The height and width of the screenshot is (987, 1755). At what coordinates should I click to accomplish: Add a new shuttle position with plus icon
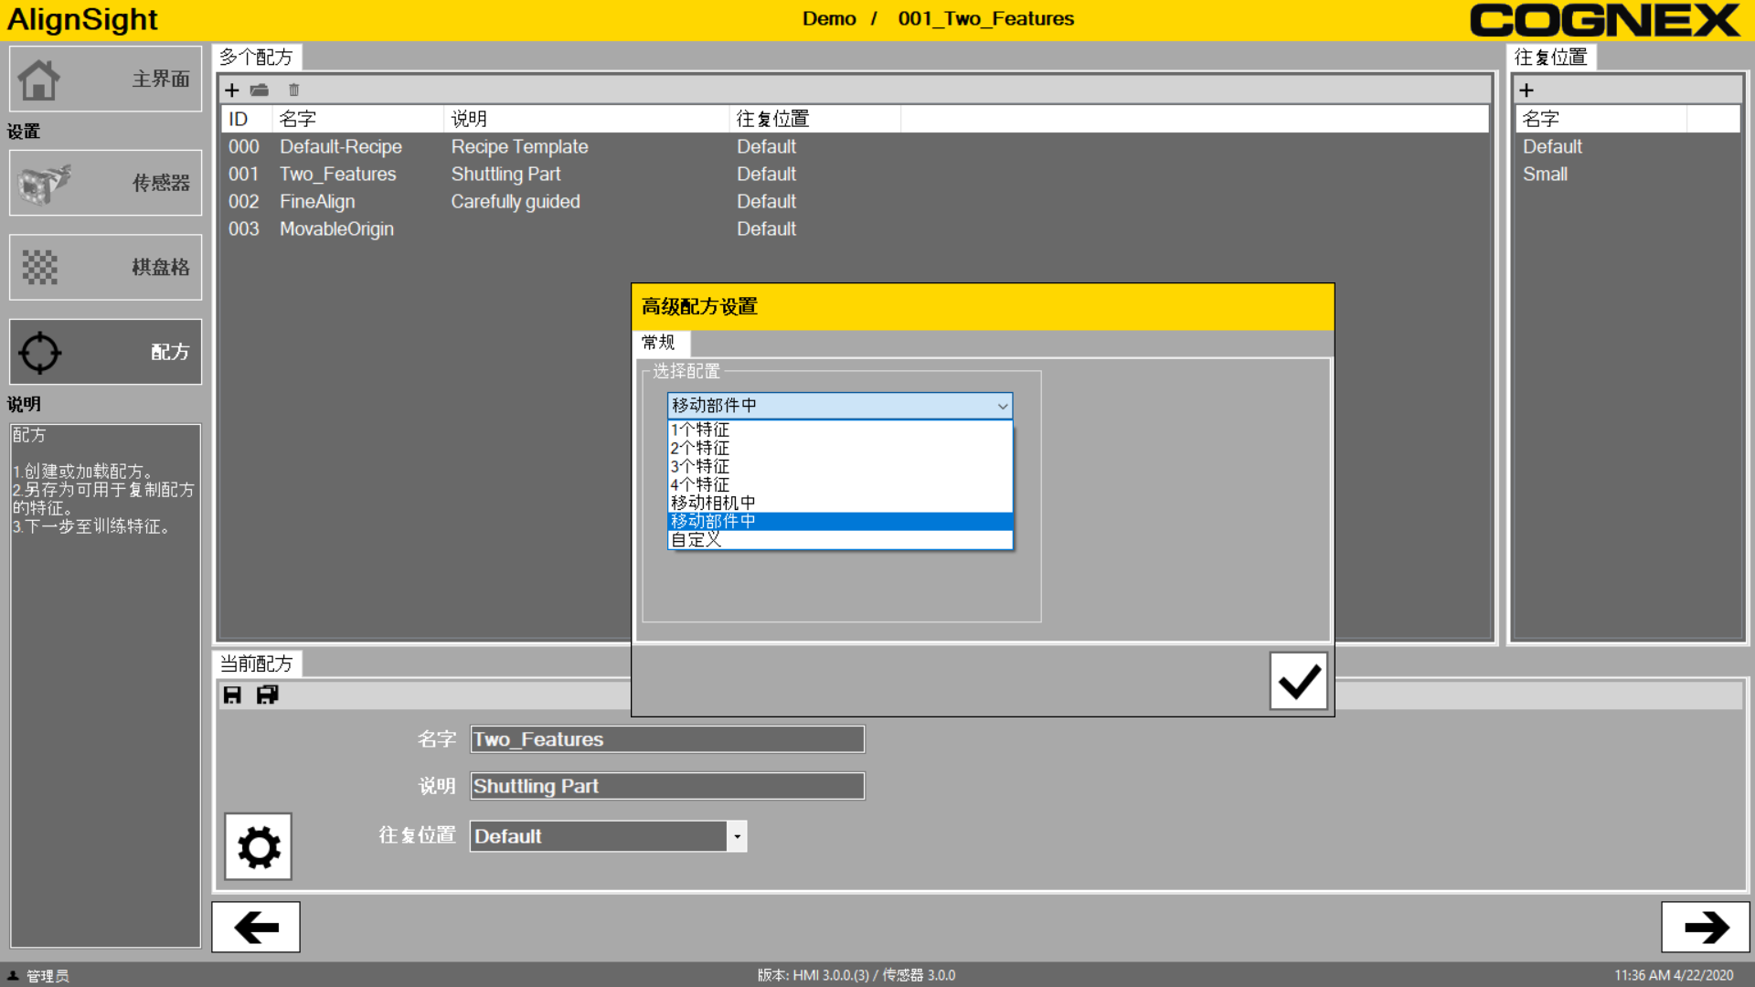click(1526, 90)
